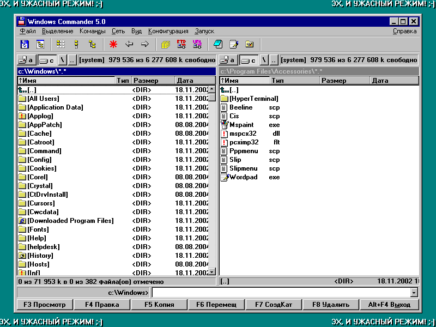Open the Вид menu

tap(137, 31)
